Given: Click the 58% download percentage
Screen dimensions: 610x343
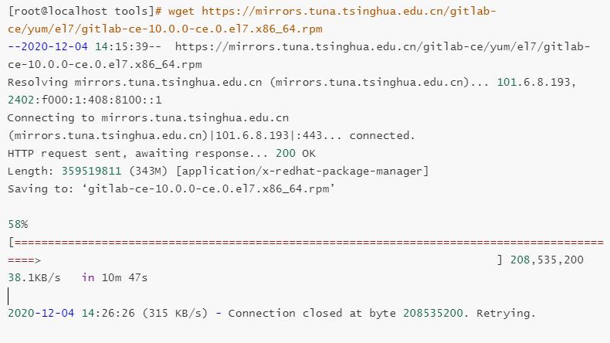Looking at the screenshot, I should (x=18, y=224).
